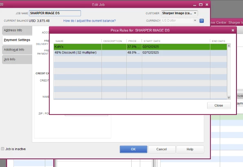Minimize the Edit Job window

(194, 5)
